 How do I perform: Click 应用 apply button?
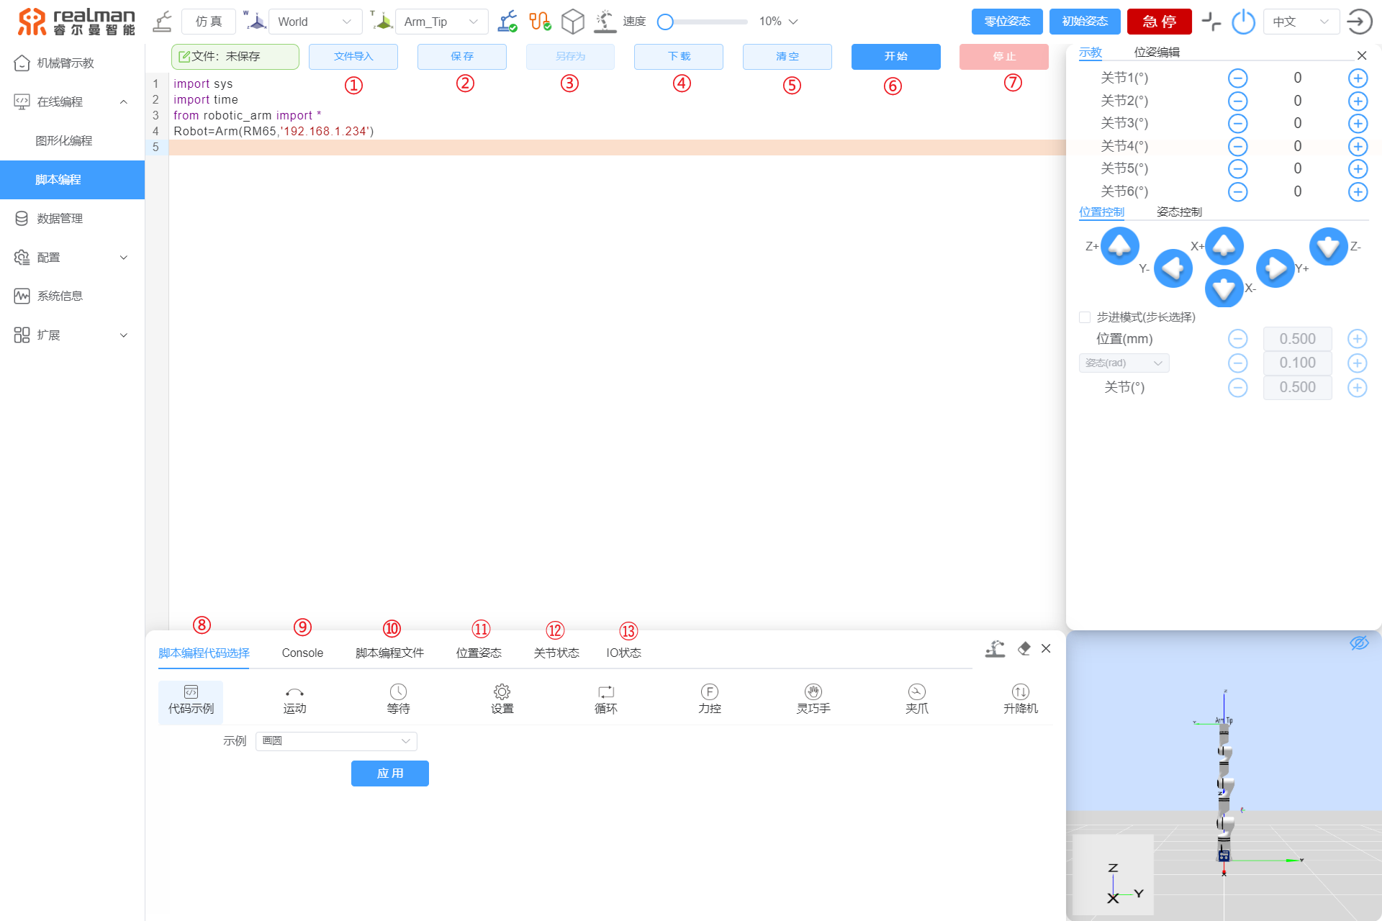click(391, 774)
